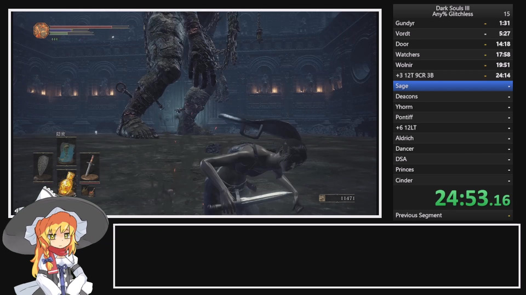Click the 1:31 Gundyr split time
The height and width of the screenshot is (295, 526).
[x=504, y=23]
